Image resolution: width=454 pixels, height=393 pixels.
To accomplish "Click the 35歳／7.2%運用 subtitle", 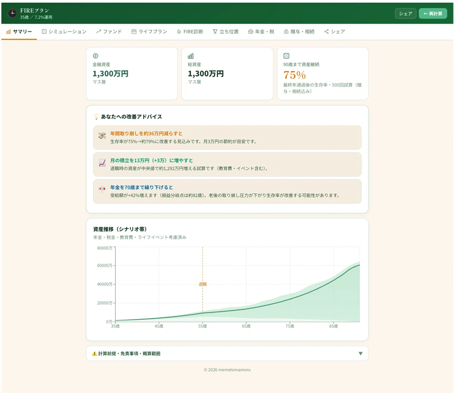I will 36,17.
